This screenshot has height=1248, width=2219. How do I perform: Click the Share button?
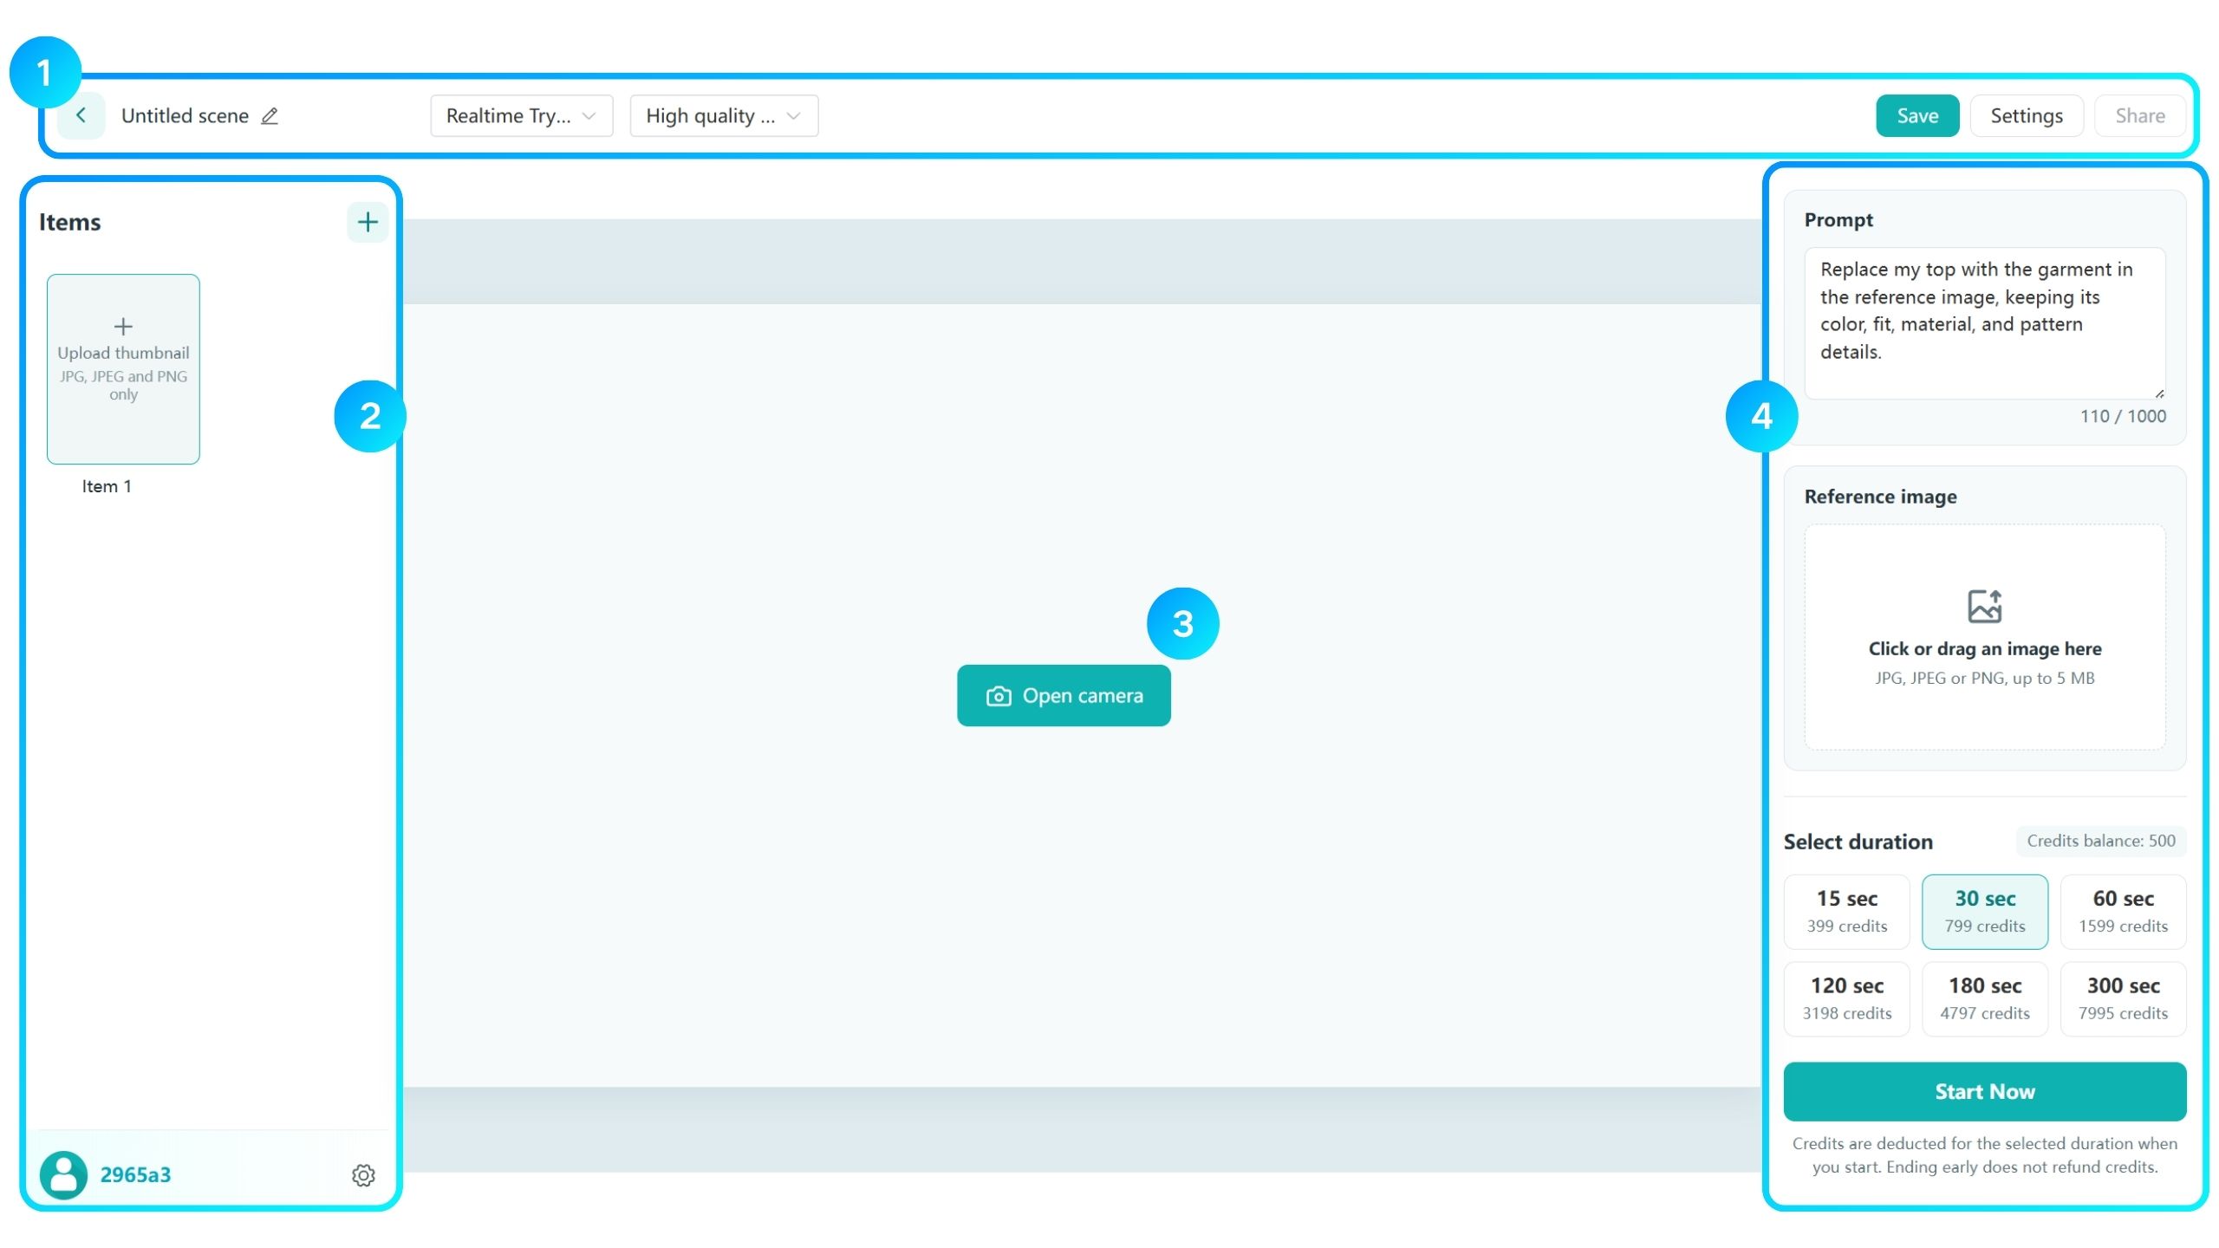coord(2139,116)
